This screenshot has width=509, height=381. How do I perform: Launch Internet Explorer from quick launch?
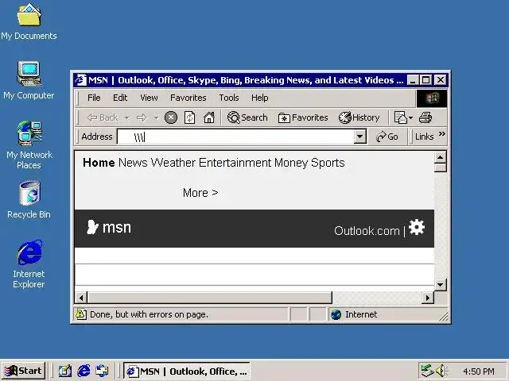[x=84, y=371]
